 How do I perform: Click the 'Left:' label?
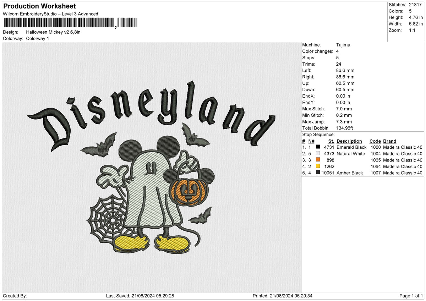[307, 71]
